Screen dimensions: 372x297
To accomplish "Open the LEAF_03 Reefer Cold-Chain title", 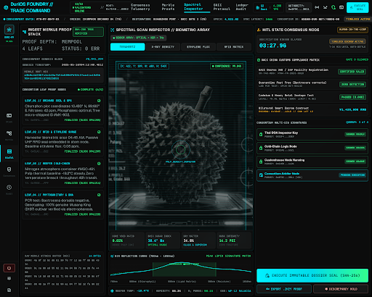I will pos(47,164).
